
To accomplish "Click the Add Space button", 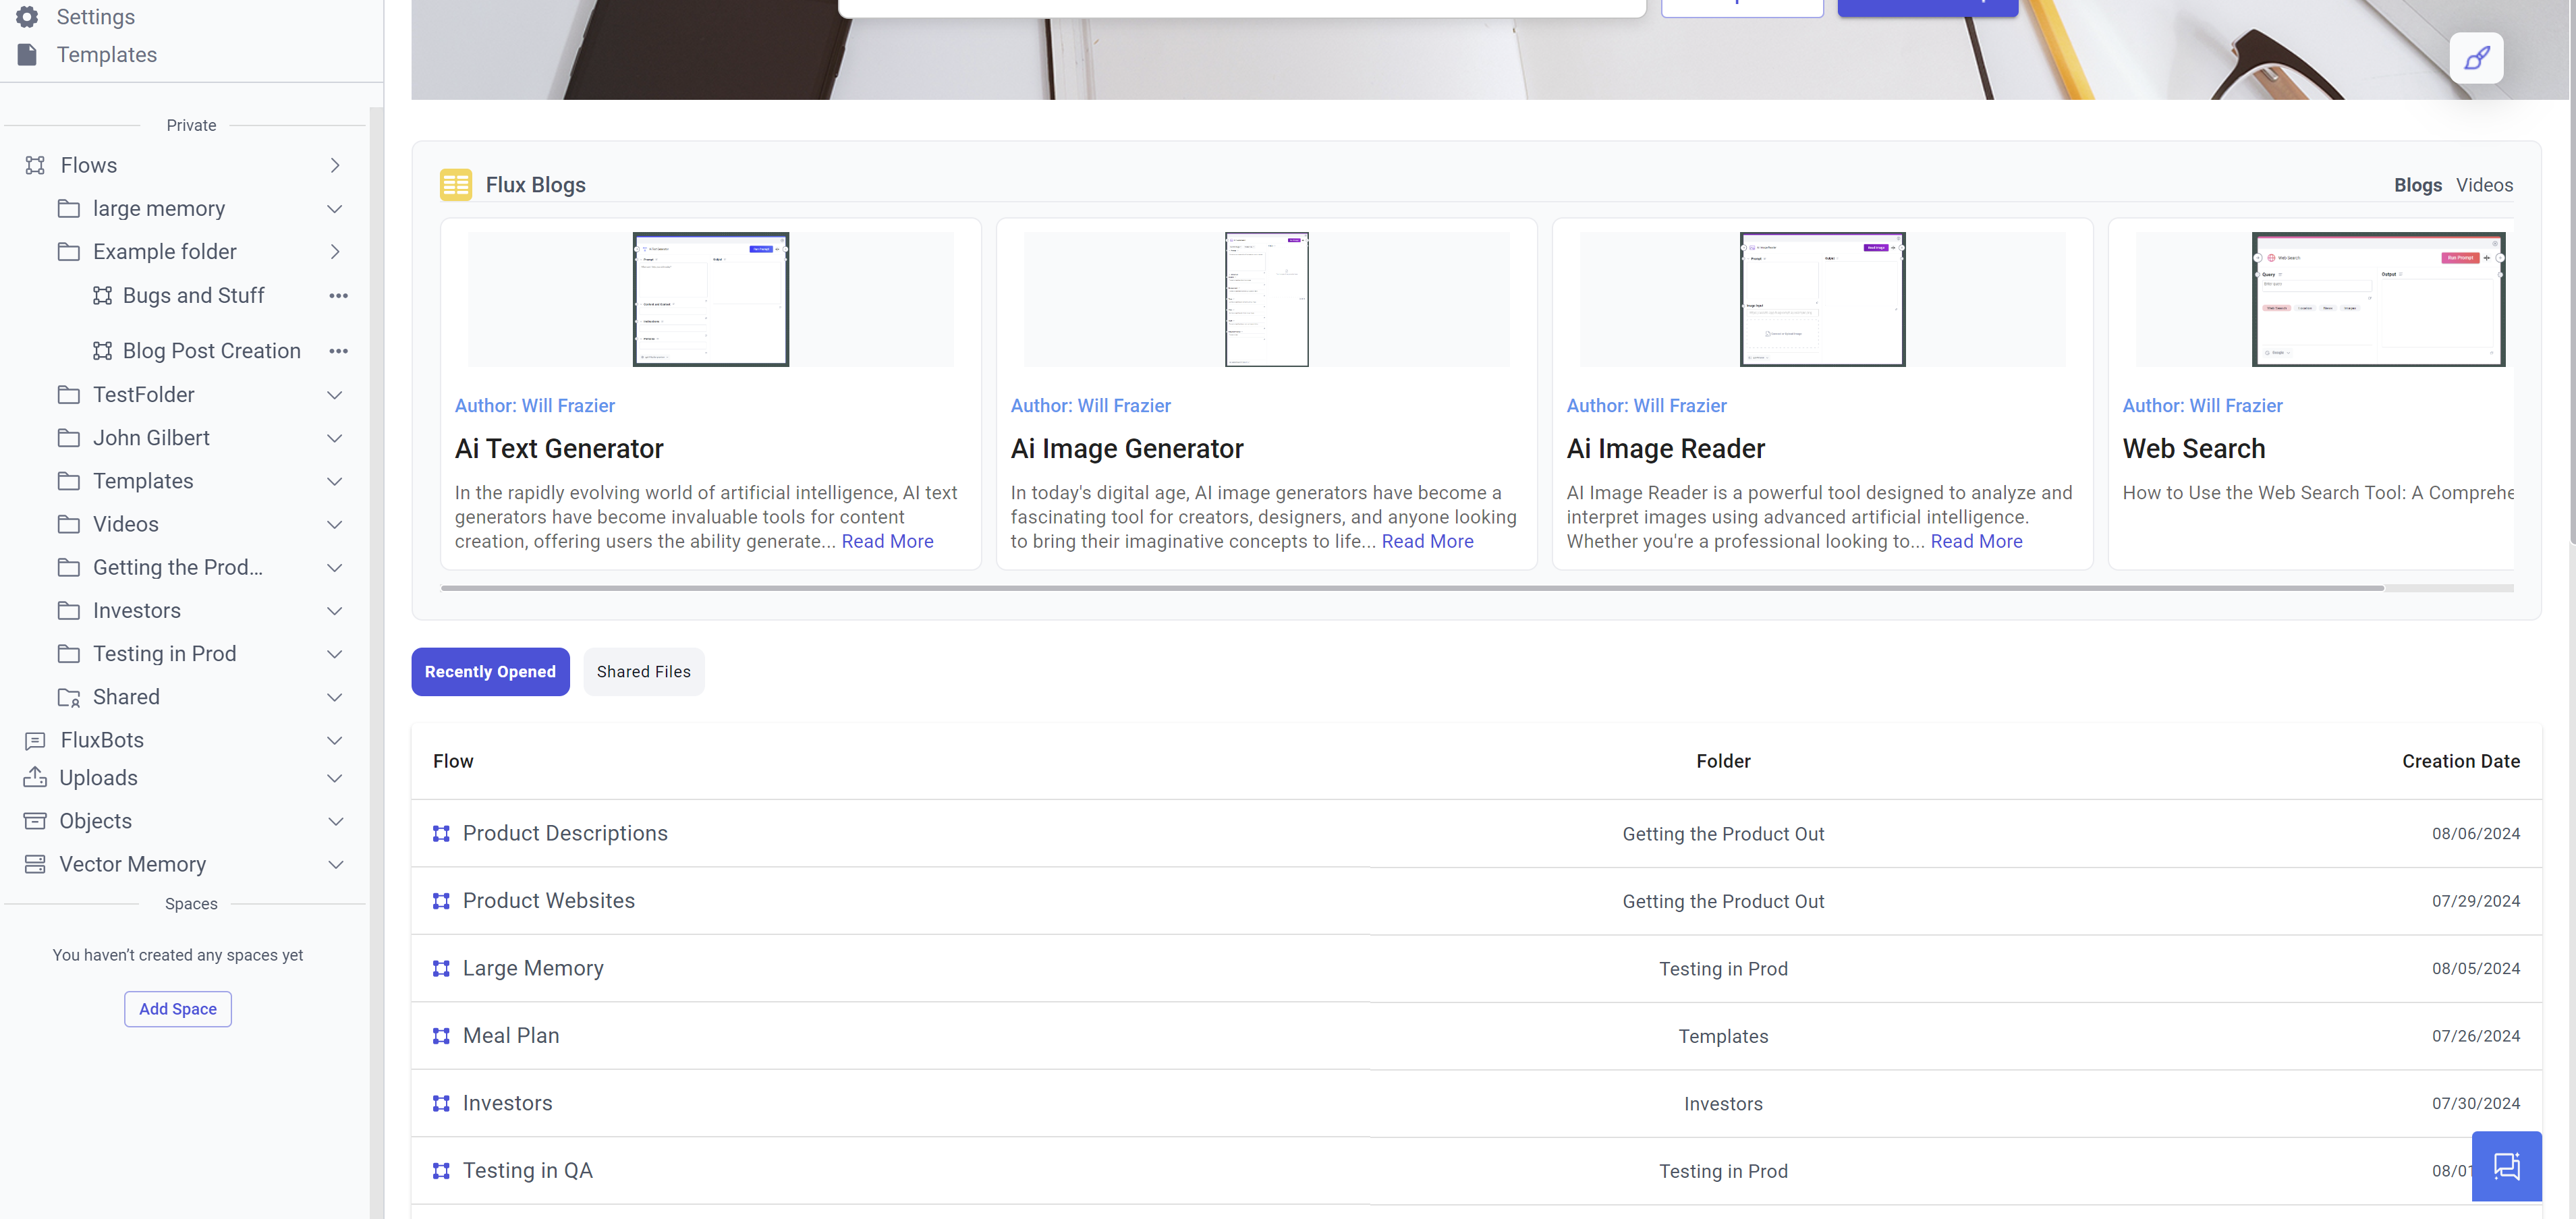I will pyautogui.click(x=178, y=1009).
